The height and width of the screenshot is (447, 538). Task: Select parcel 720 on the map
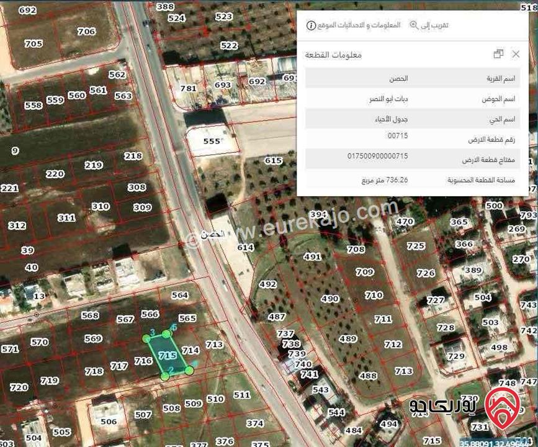pos(19,387)
